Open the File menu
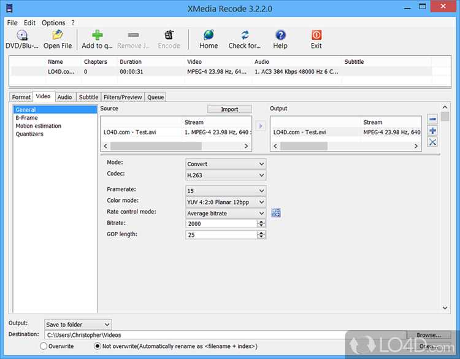Viewport: 460px width, 359px height. click(12, 23)
